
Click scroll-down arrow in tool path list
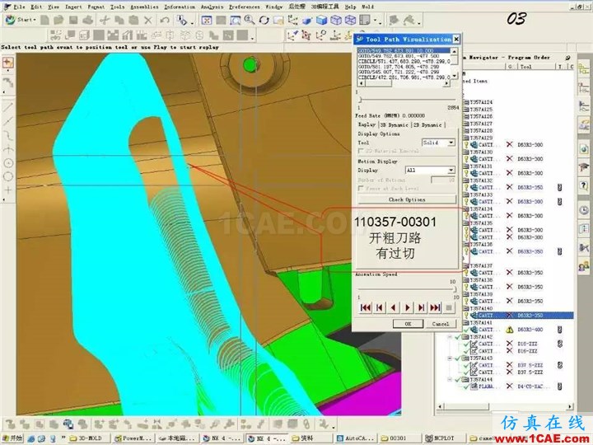tap(454, 76)
